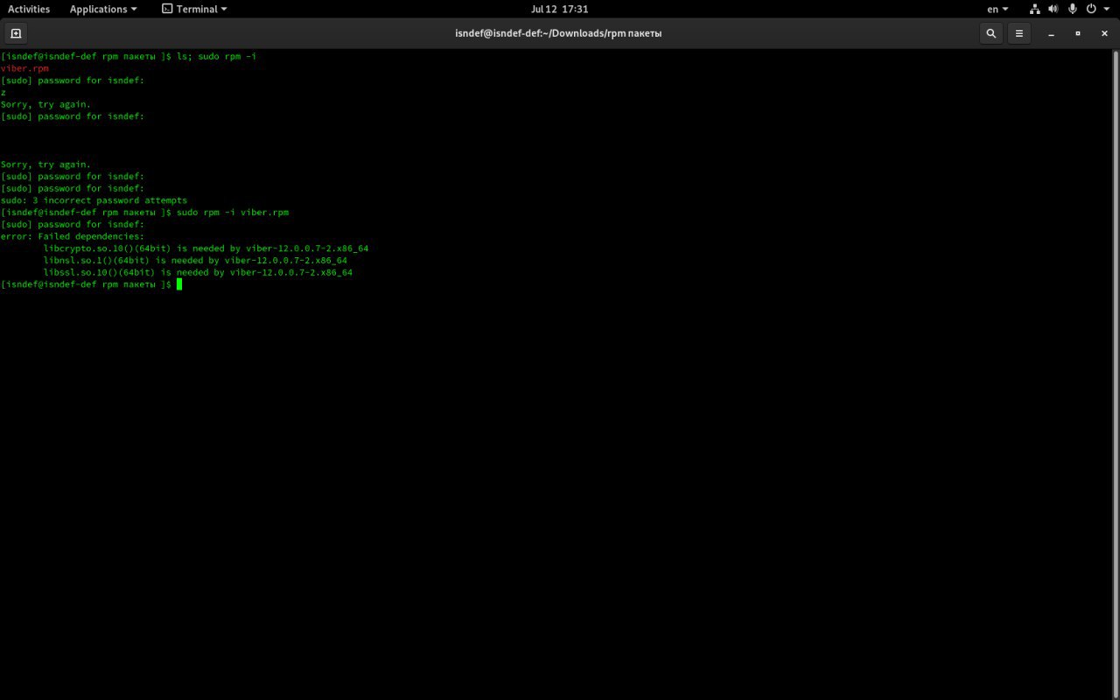
Task: Click the 'error: Failed dependencies:' line
Action: 73,236
